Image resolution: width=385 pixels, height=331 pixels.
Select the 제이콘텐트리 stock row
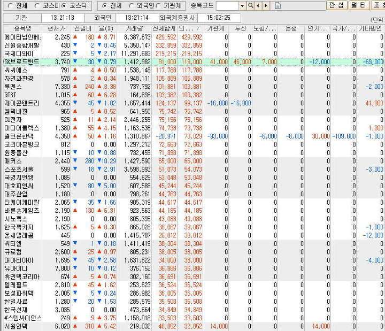tap(194, 103)
